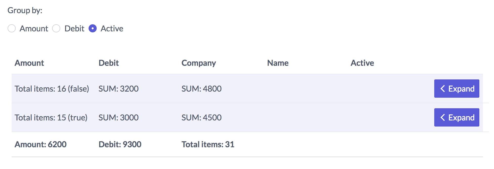Click the Amount: 6200 footer total

click(x=40, y=144)
